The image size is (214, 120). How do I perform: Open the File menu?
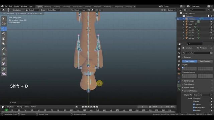(6, 6)
